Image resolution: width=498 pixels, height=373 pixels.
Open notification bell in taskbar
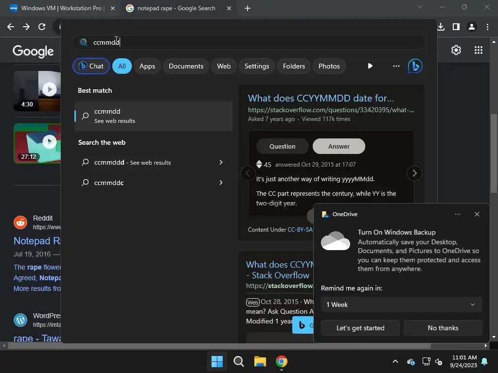pyautogui.click(x=485, y=361)
